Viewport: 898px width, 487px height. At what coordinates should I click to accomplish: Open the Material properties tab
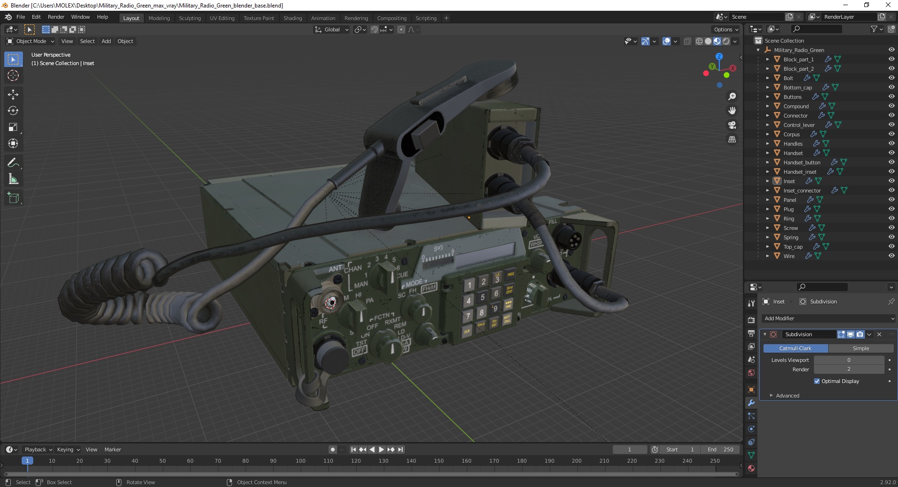[x=751, y=468]
